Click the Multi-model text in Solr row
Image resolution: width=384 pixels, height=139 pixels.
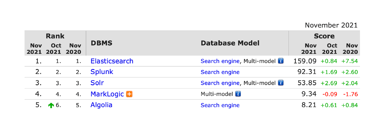pos(260,83)
